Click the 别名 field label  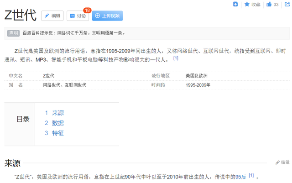pyautogui.click(x=16, y=85)
